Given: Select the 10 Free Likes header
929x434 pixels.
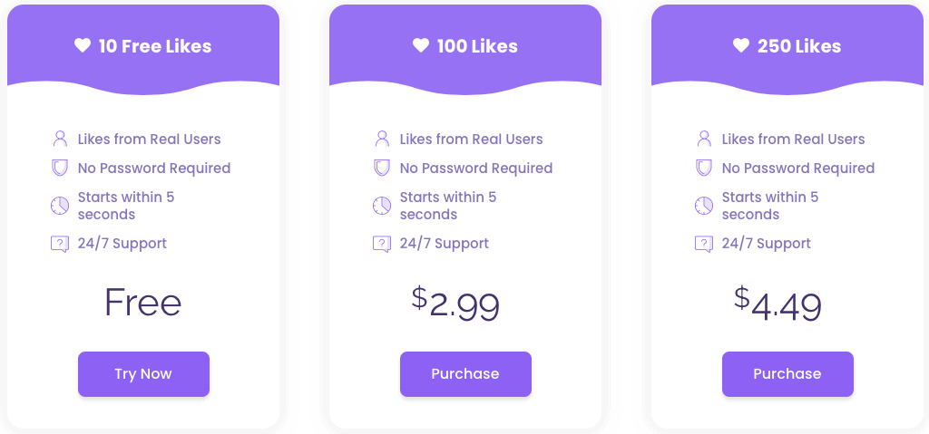Looking at the screenshot, I should 143,46.
